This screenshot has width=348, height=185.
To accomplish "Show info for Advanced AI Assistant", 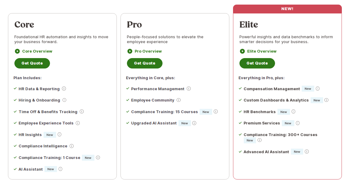I will [307, 152].
